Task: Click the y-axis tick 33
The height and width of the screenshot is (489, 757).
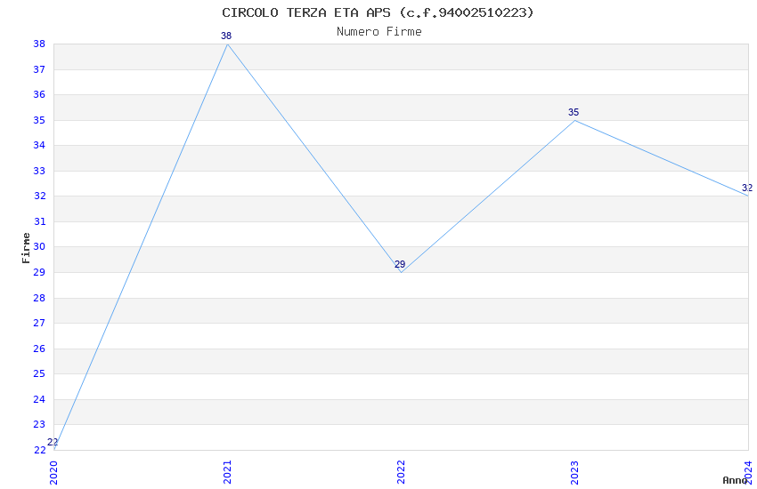Action: click(x=39, y=171)
